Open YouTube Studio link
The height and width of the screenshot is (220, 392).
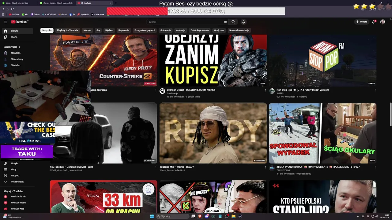tap(17, 196)
